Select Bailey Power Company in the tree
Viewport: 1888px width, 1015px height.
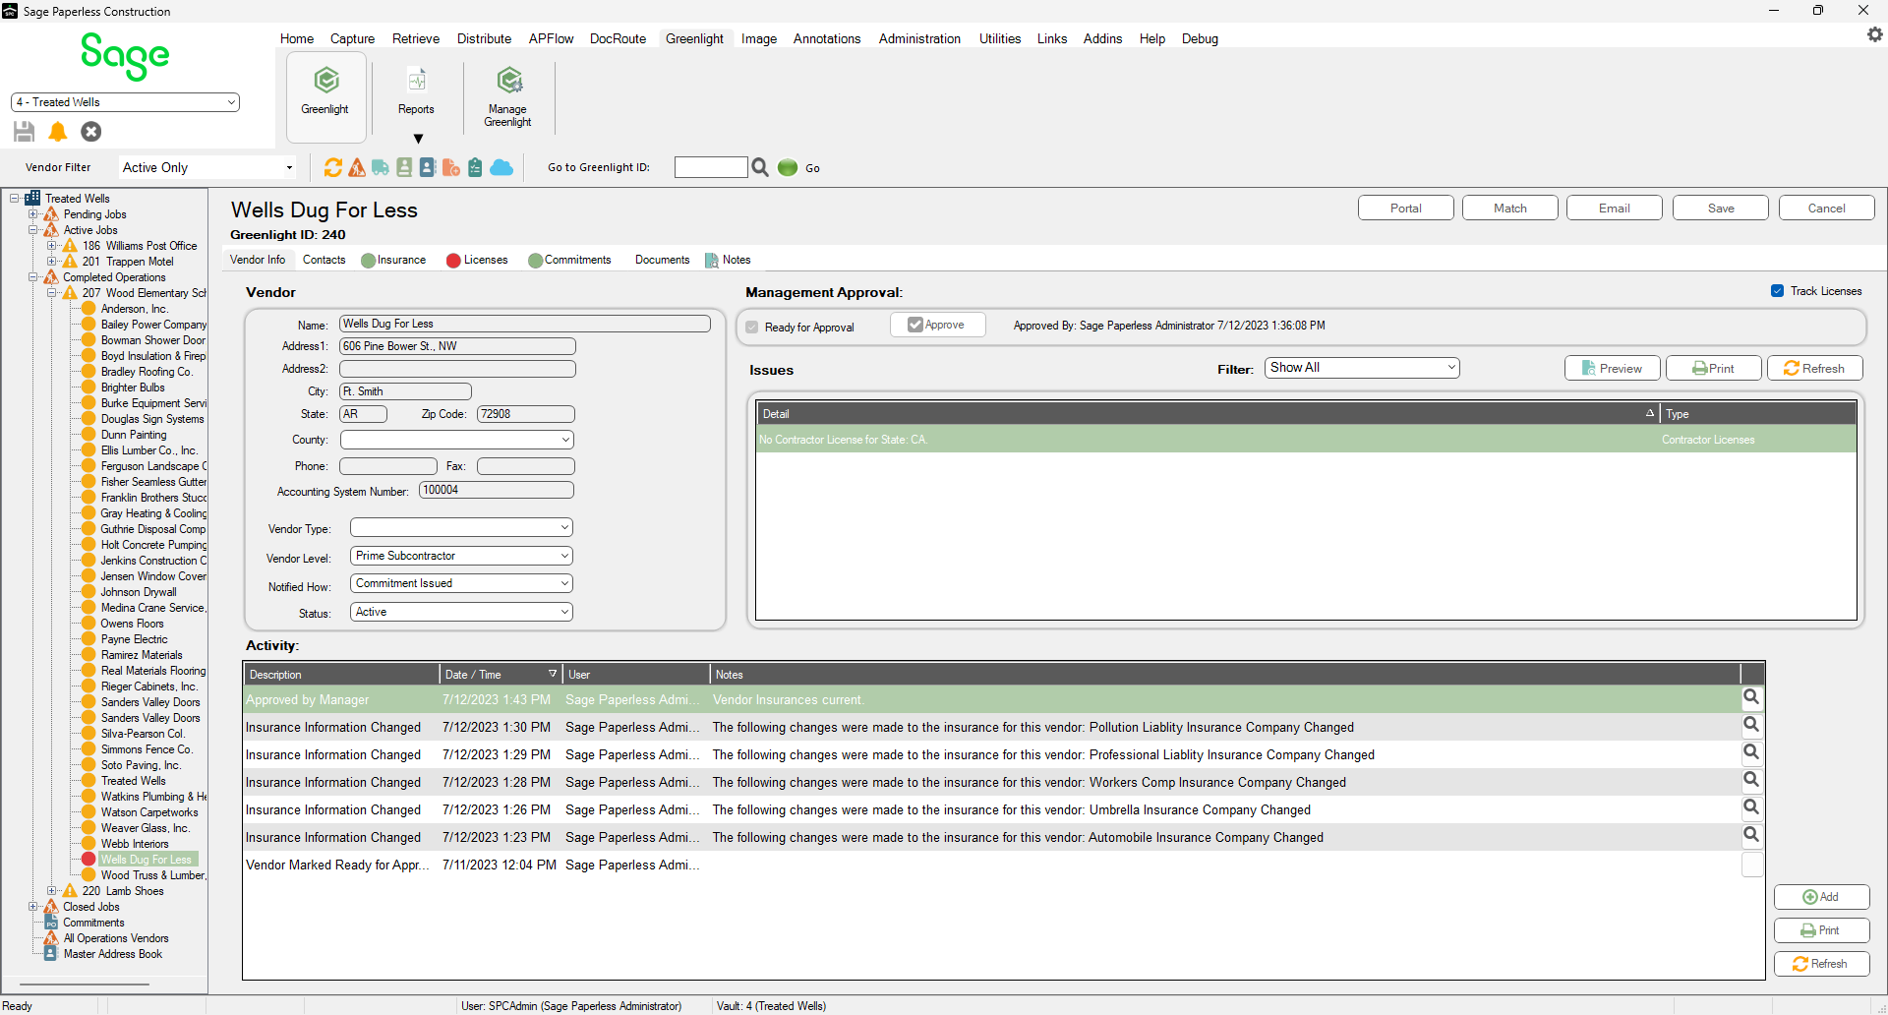coord(153,325)
